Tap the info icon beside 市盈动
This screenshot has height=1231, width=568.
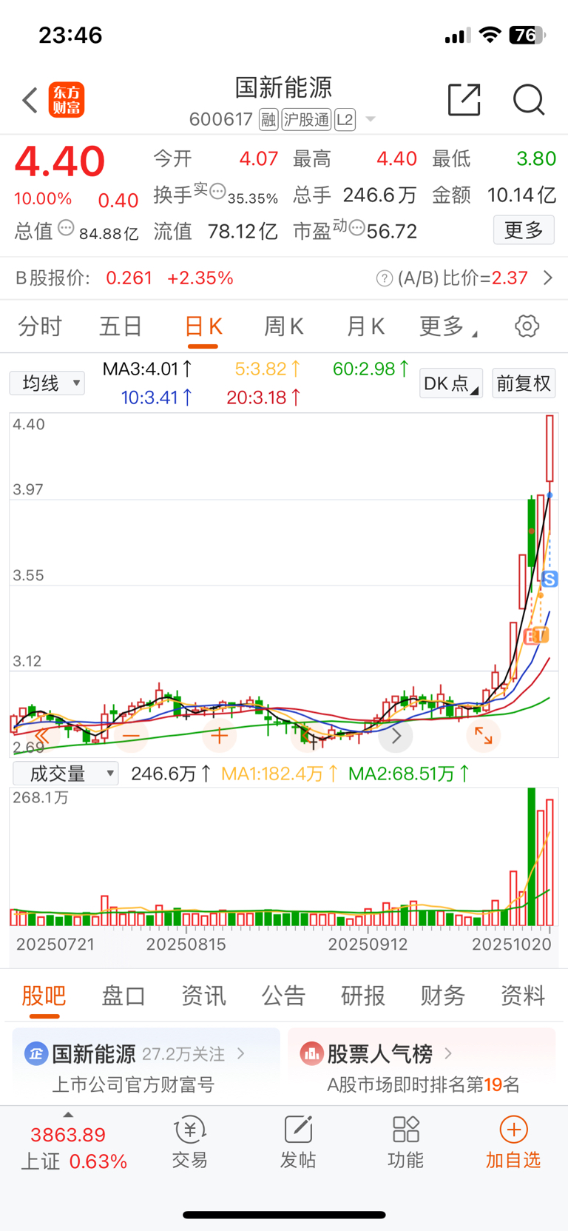(x=356, y=228)
